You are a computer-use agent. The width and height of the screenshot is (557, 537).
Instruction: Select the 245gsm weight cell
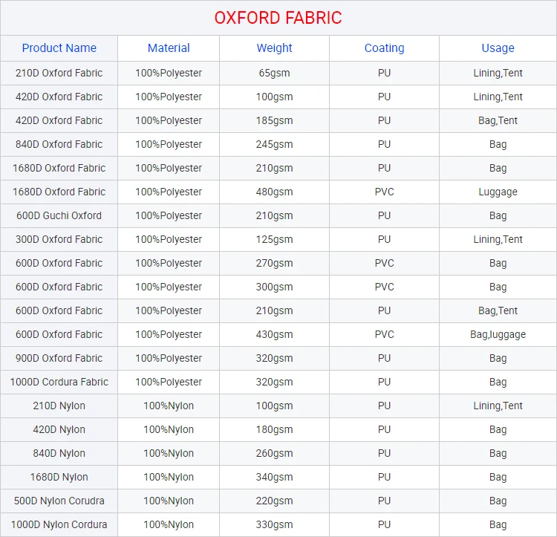(x=275, y=144)
